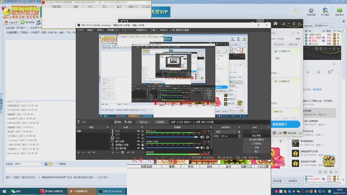
Task: Open settings gear for second mixer track
Action: click(x=208, y=148)
